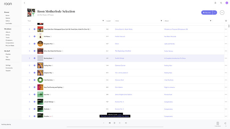Open the audio zone speaker icon

point(218,123)
